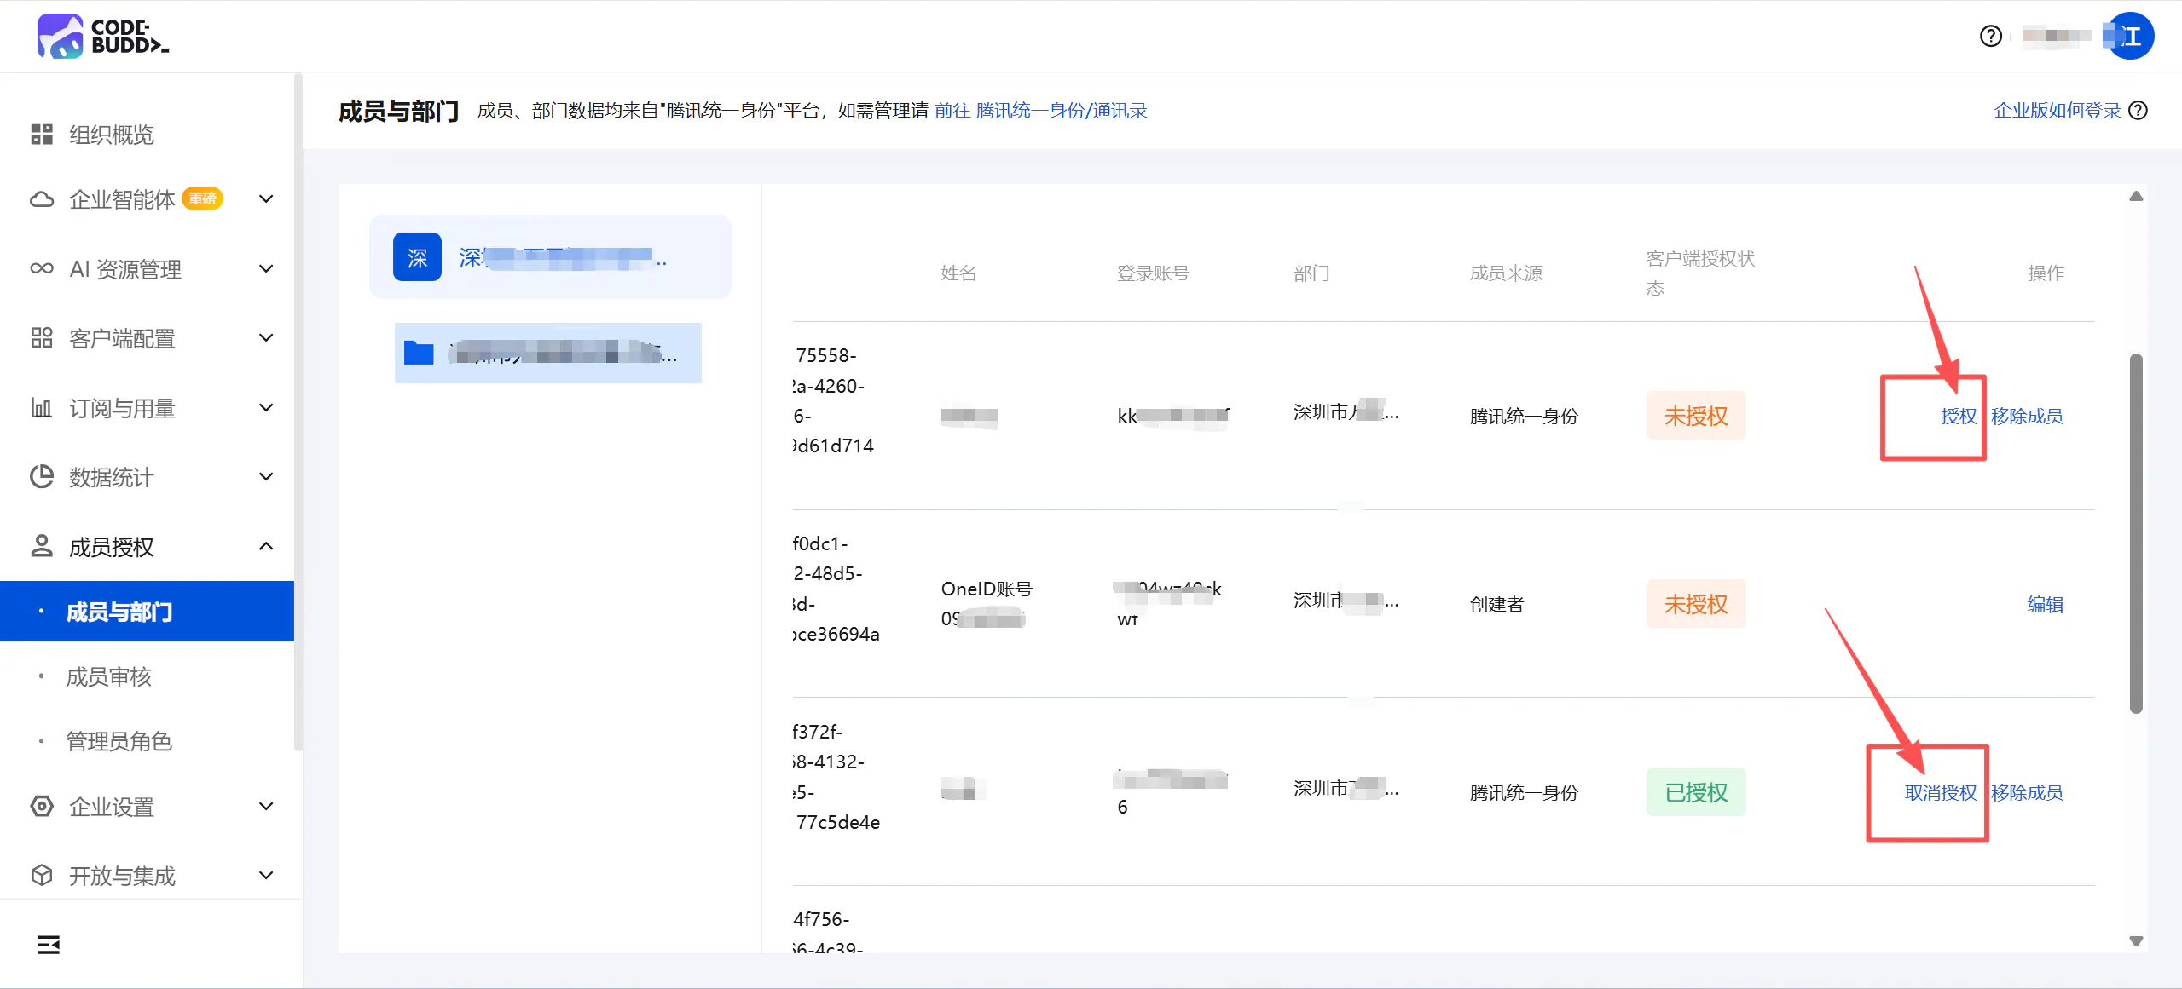
Task: Follow the 前往 腾讯统一身份/通讯录 link
Action: point(1040,111)
